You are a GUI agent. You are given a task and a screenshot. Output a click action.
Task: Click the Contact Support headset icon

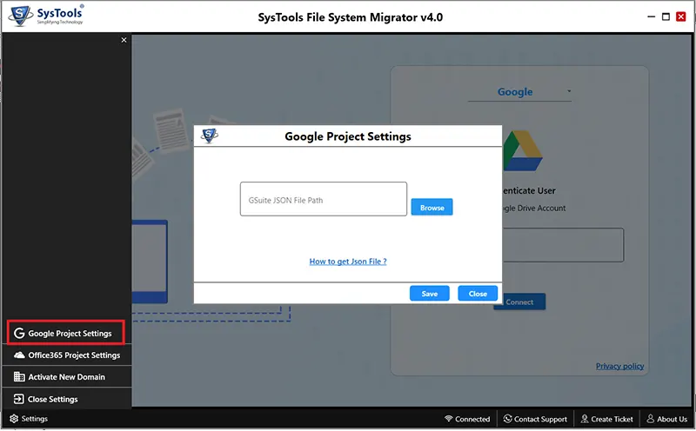[x=507, y=419]
